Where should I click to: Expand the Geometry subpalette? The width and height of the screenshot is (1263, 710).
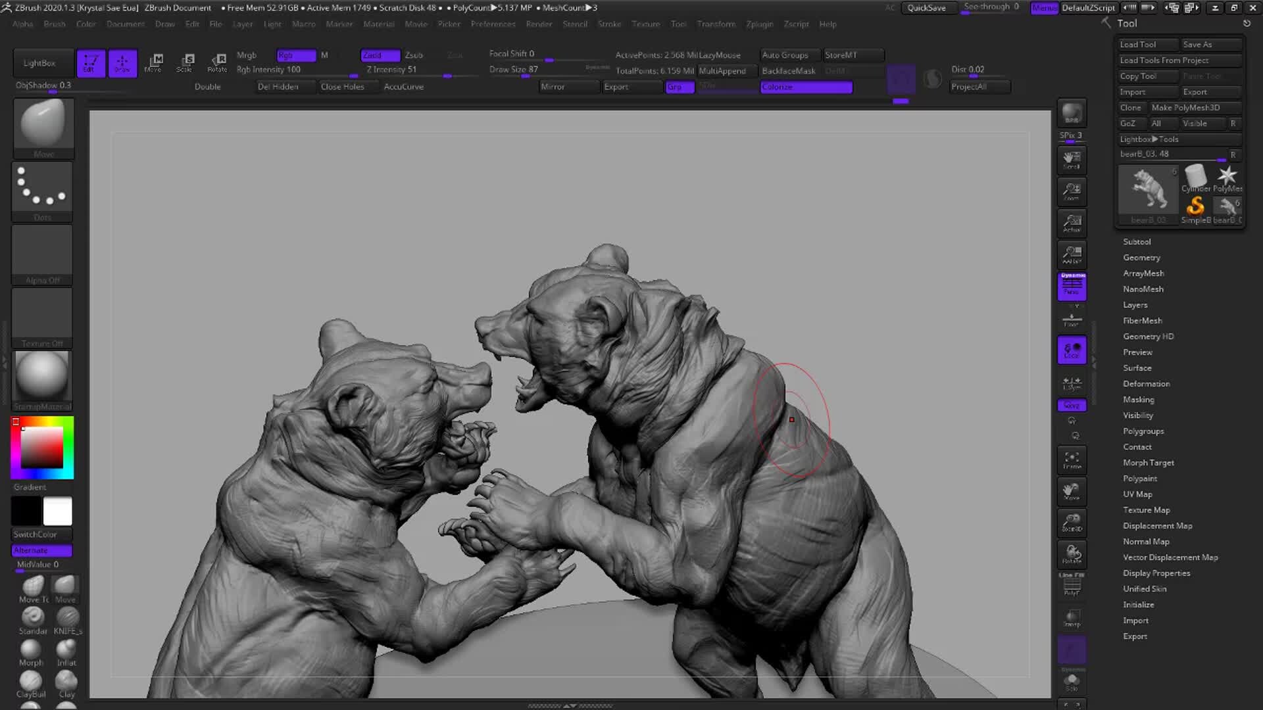[x=1141, y=257]
